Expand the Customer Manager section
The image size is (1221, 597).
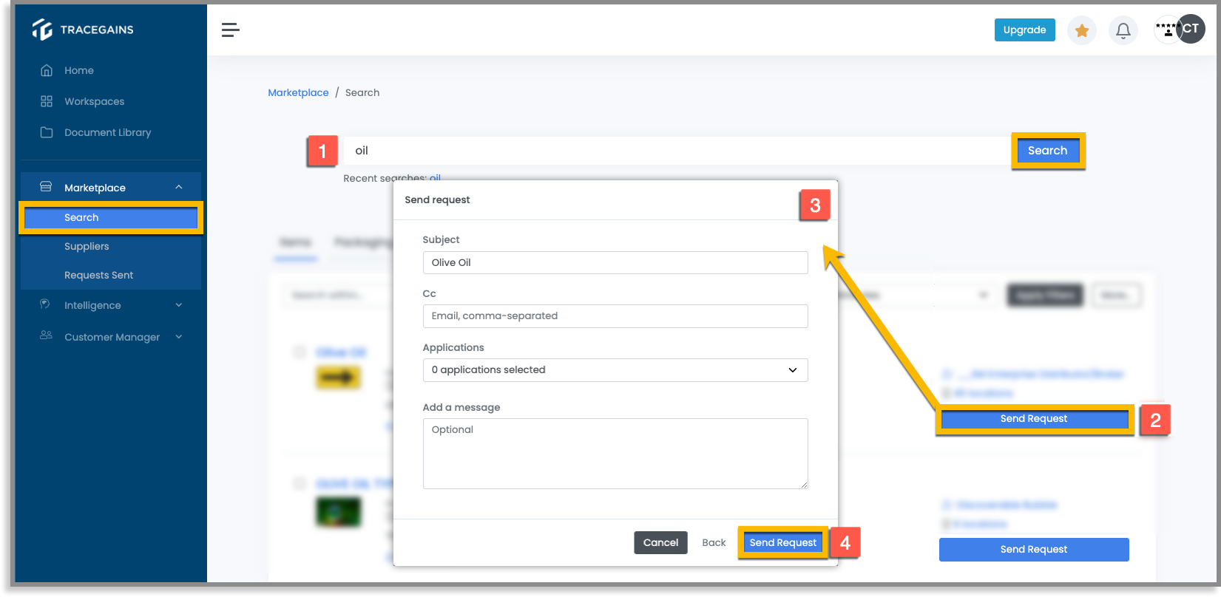pos(179,337)
